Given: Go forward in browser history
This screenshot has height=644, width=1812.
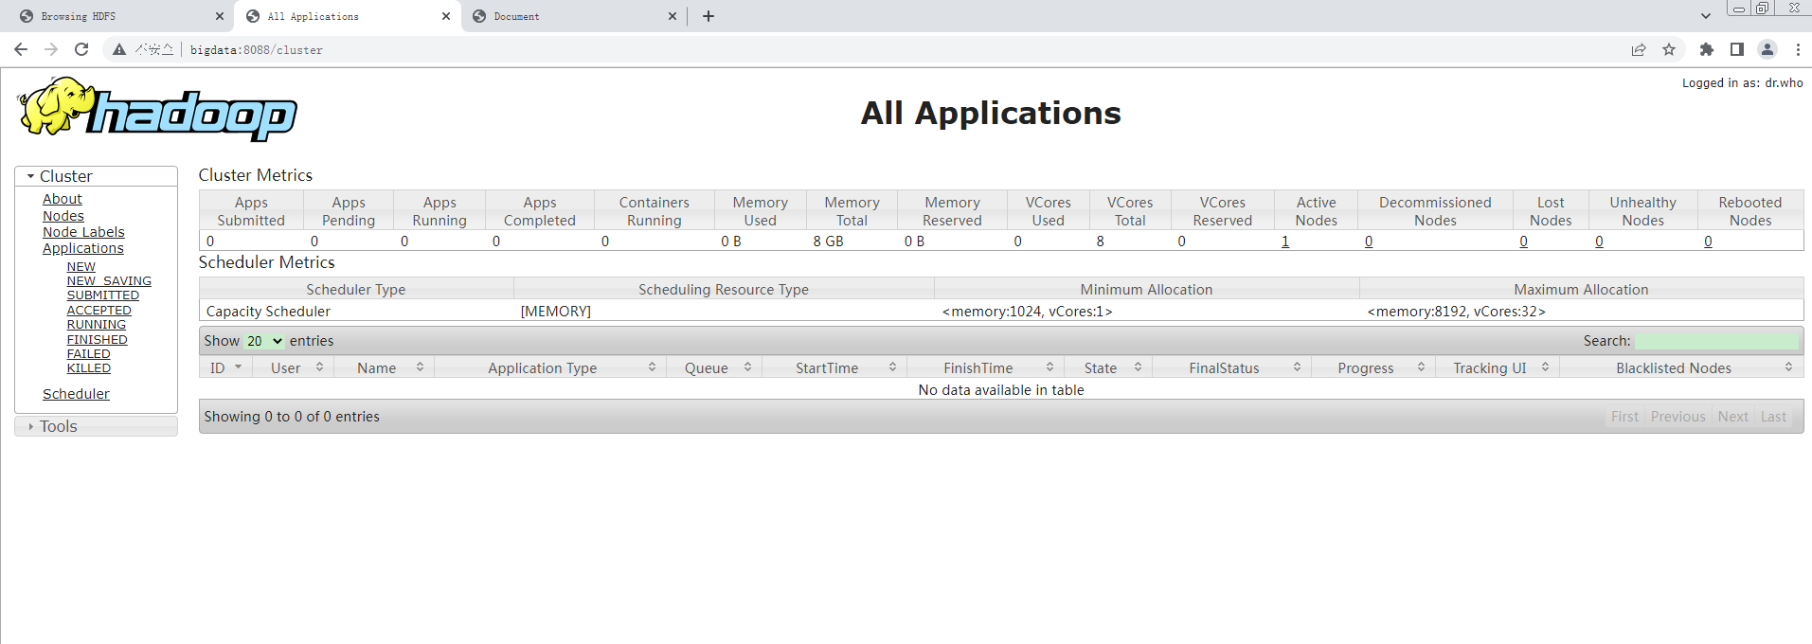Looking at the screenshot, I should click(51, 49).
